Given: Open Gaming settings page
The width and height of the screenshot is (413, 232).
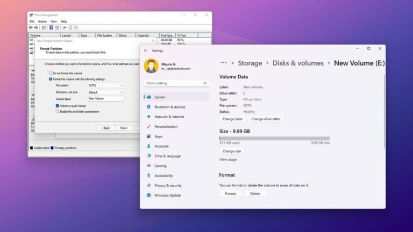Looking at the screenshot, I should coord(176,166).
